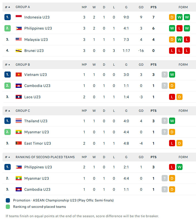Click Vietnam's upcoming match question-mark badge

165,75
